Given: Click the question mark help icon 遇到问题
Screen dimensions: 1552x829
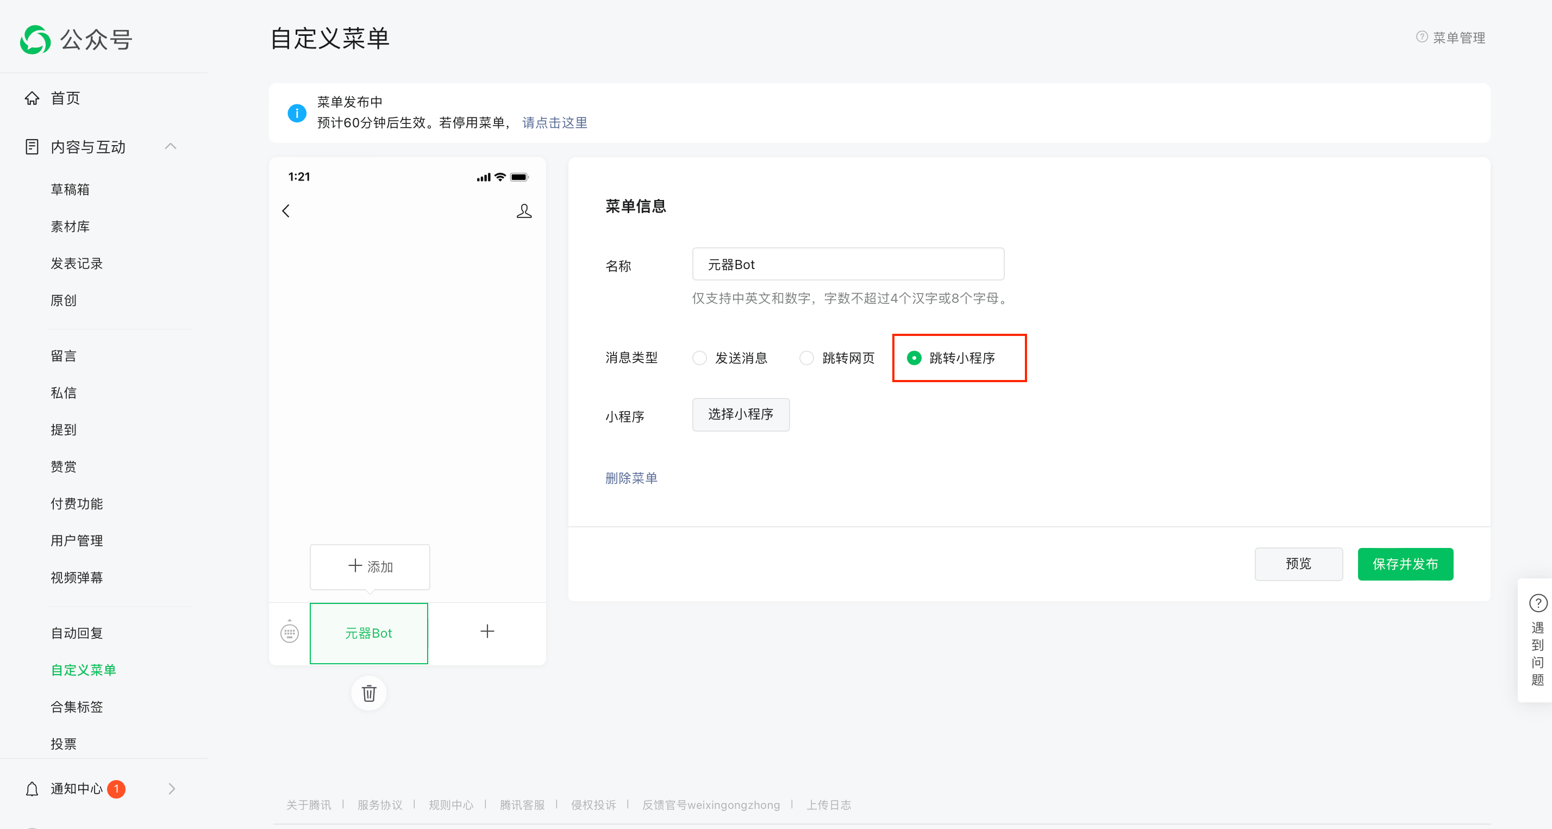Looking at the screenshot, I should pyautogui.click(x=1538, y=603).
